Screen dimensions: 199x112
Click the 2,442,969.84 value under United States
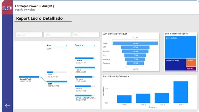coord(81,100)
